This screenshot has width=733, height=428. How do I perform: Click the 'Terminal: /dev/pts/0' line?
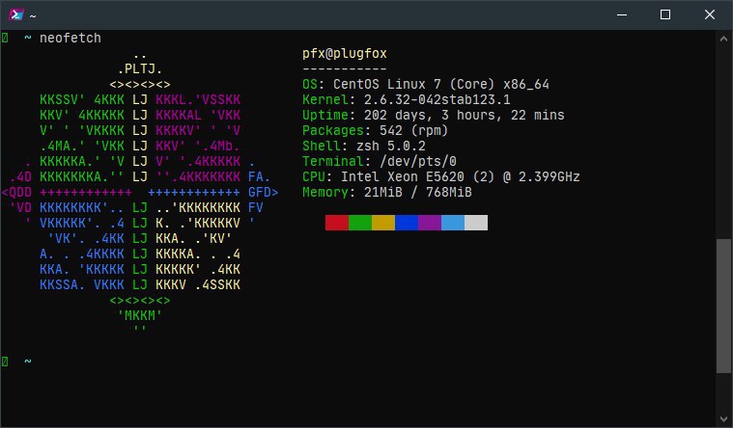tap(380, 161)
